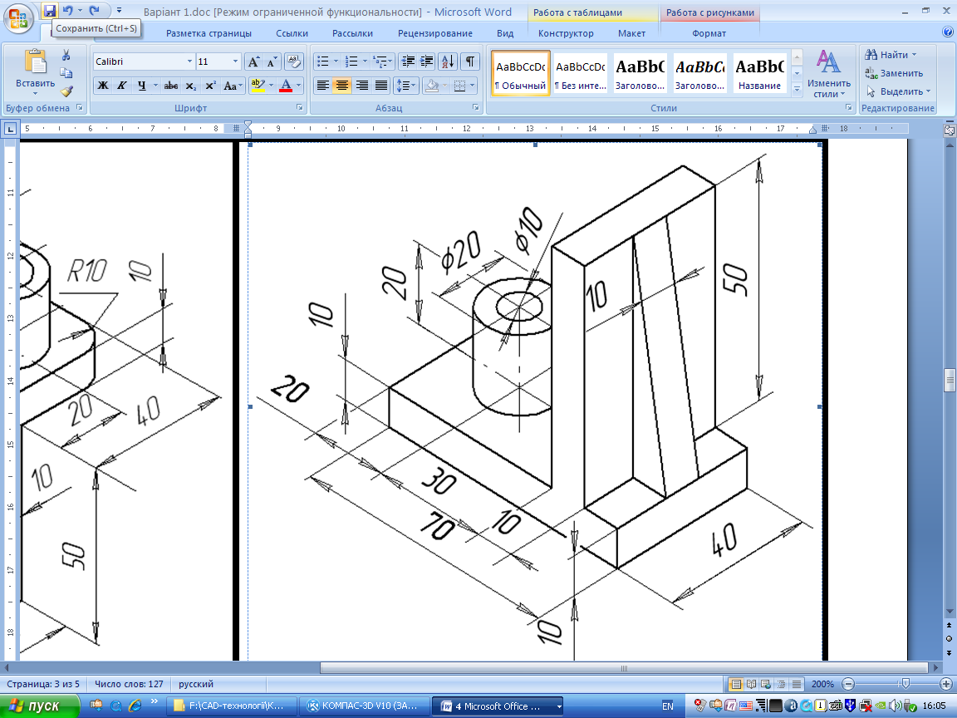
Task: Open Абзац dialog launcher
Action: click(475, 107)
